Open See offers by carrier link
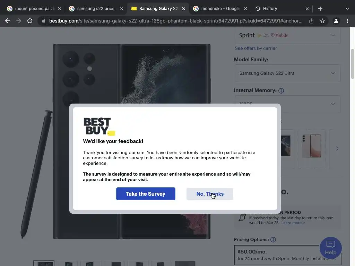This screenshot has height=266, width=355. 256,48
